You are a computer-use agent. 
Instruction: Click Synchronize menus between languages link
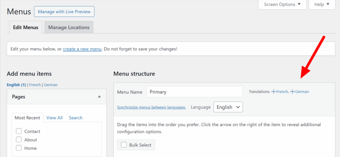[151, 107]
